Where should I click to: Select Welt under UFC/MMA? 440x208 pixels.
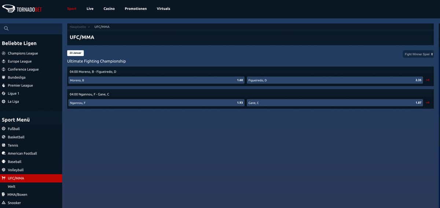click(11, 186)
